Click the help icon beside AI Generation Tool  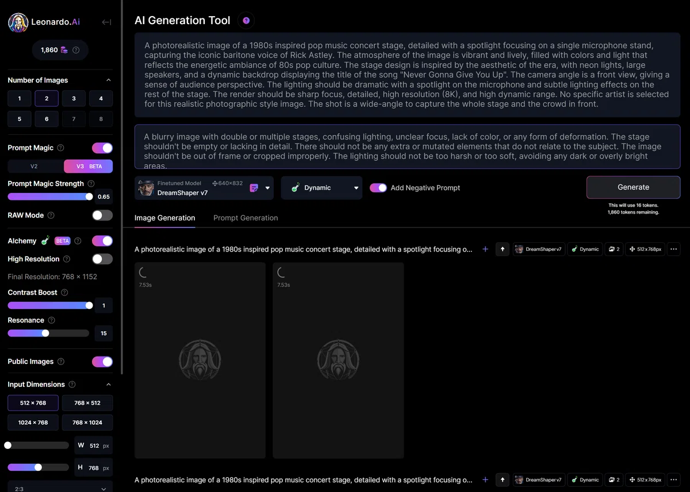pyautogui.click(x=246, y=21)
